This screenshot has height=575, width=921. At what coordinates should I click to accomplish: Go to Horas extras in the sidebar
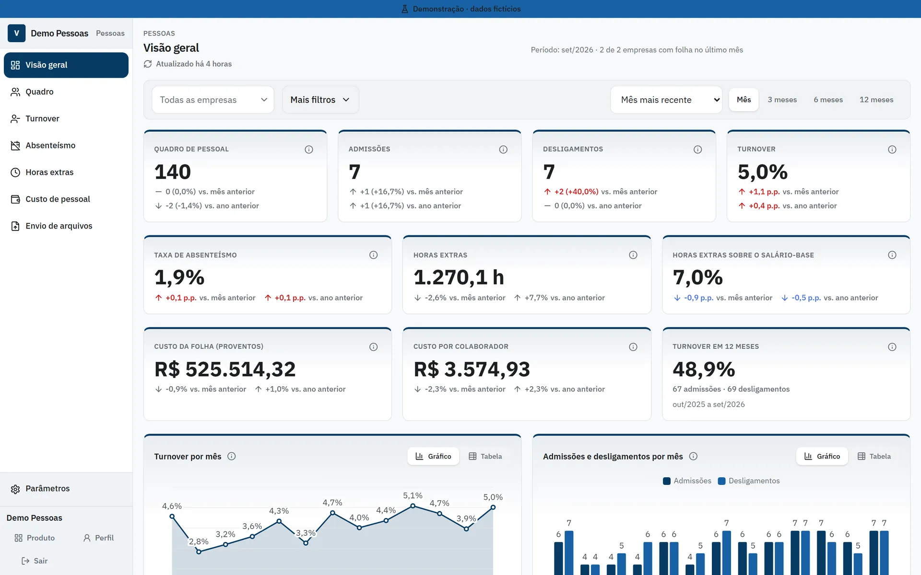[66, 172]
